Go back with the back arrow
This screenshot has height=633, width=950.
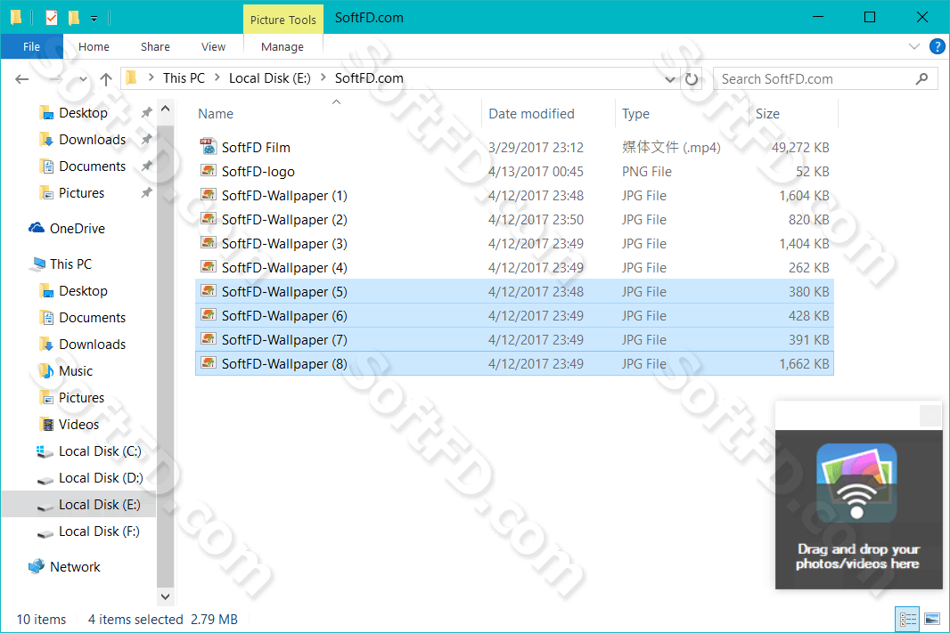[x=21, y=78]
